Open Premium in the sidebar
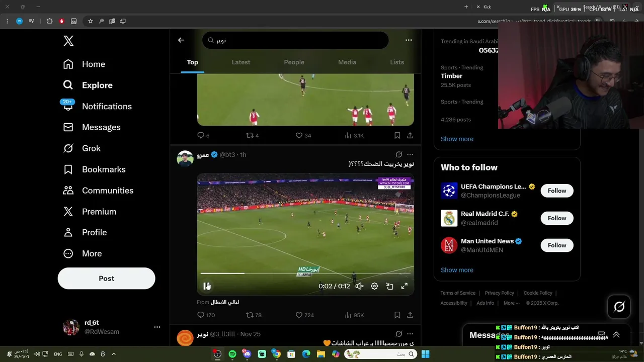Screen dimensions: 644x362 pos(90,212)
